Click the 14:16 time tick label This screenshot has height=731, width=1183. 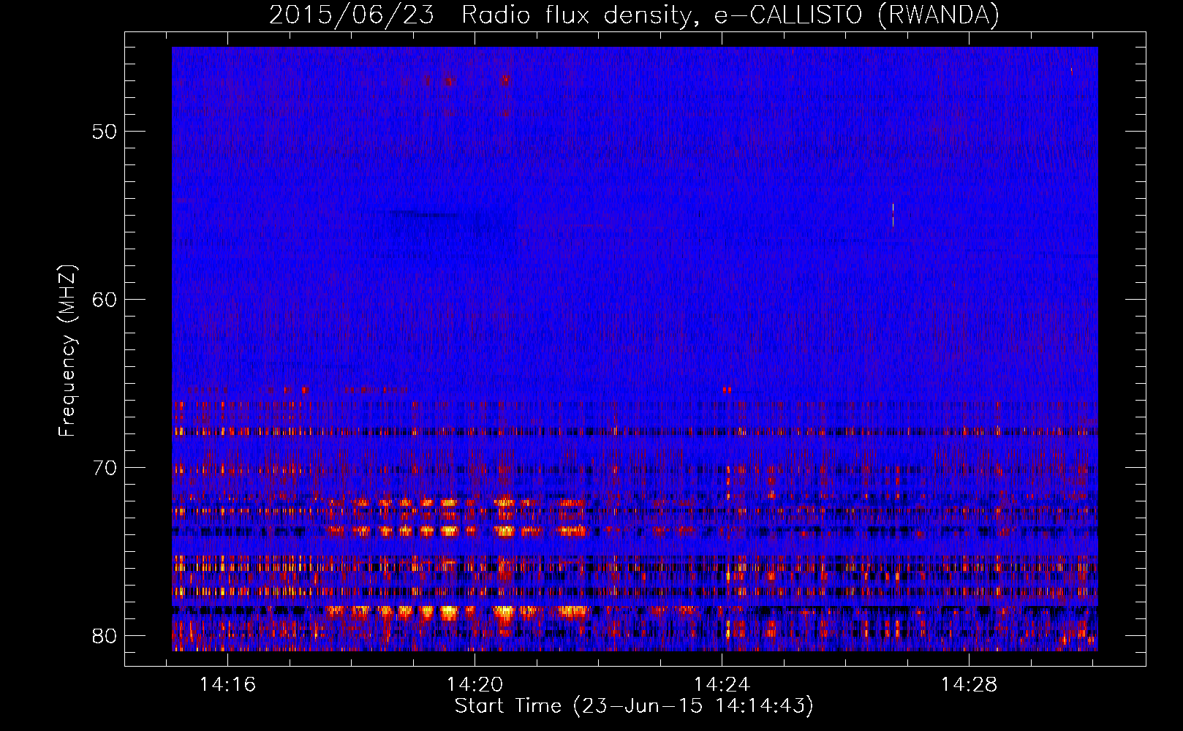pos(227,685)
